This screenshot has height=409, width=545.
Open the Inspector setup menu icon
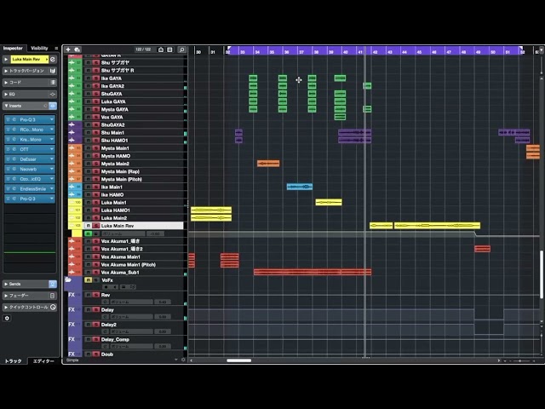click(56, 48)
